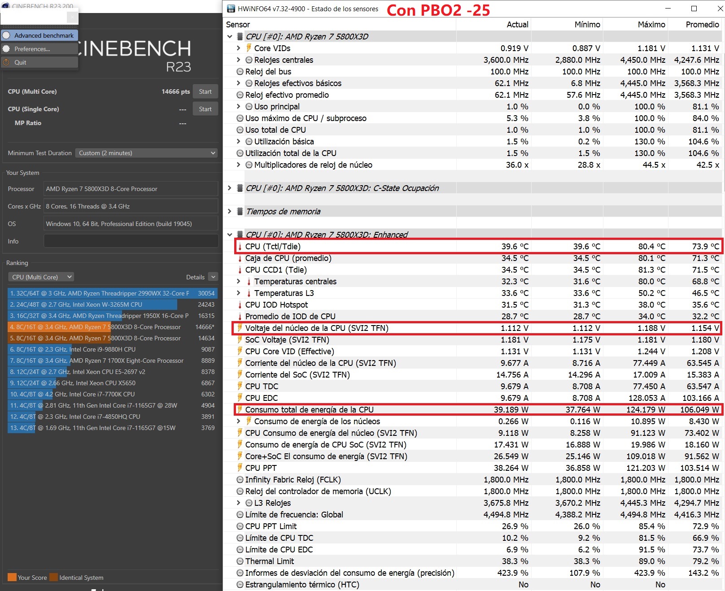Click the chip icon for Tiempos de memoria

pos(240,211)
